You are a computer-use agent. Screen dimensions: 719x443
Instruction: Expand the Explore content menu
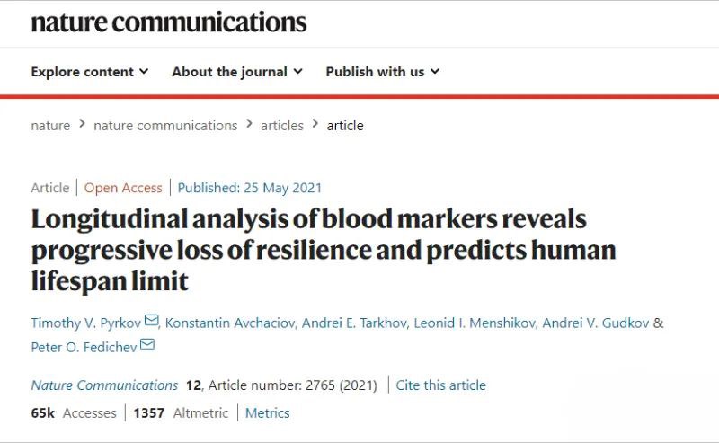click(x=89, y=72)
